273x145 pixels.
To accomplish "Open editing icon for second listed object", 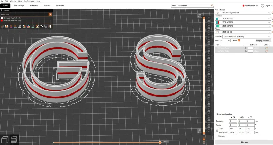I will [267, 52].
